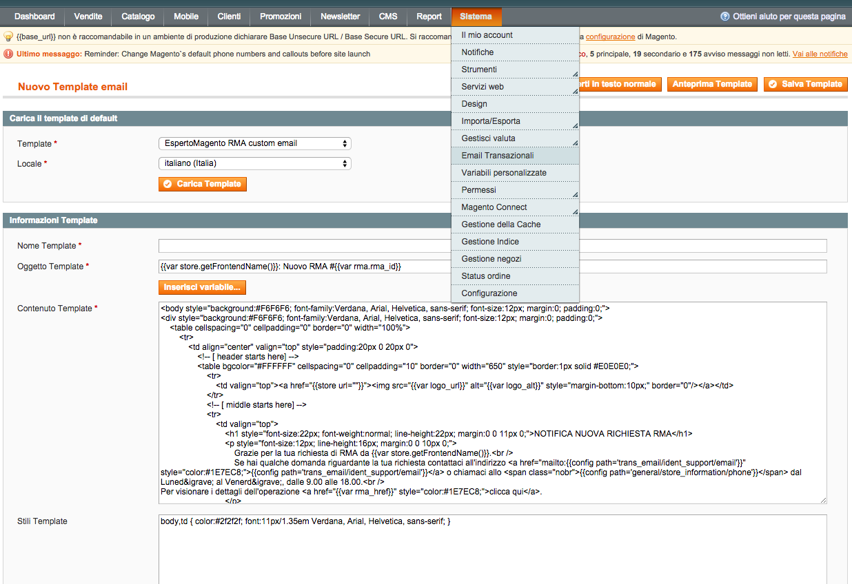Expand Gestisci valuta submenu
Screen dimensions: 852x584
[515, 138]
